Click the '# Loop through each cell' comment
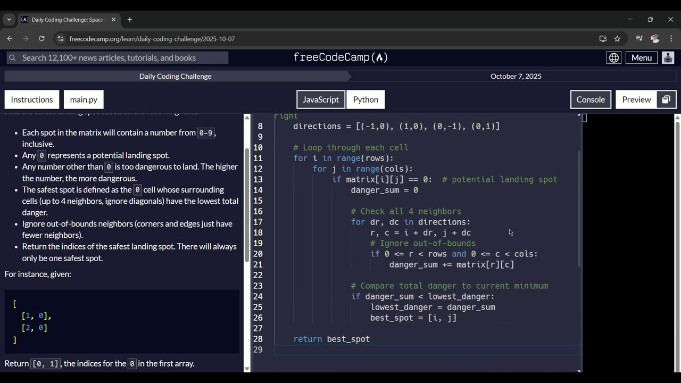Image resolution: width=681 pixels, height=383 pixels. (x=351, y=147)
